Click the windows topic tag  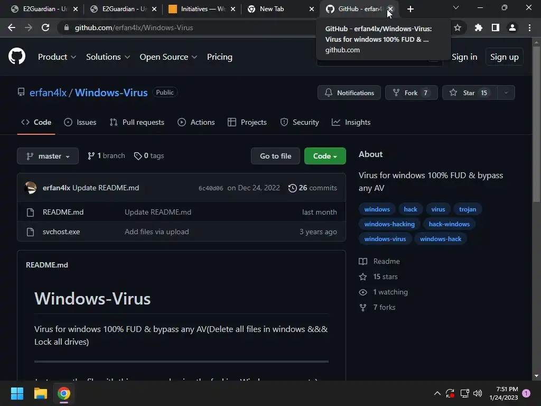(377, 209)
